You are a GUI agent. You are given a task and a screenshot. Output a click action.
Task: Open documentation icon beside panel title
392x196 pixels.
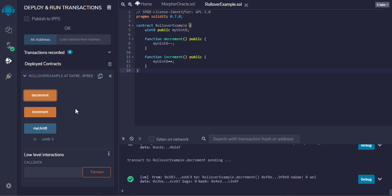tap(109, 7)
